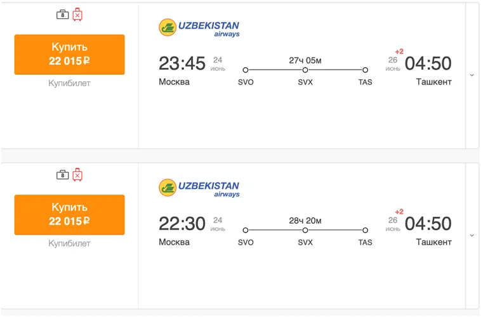Click SVX layover dot on 27ч 05м route

coord(305,70)
